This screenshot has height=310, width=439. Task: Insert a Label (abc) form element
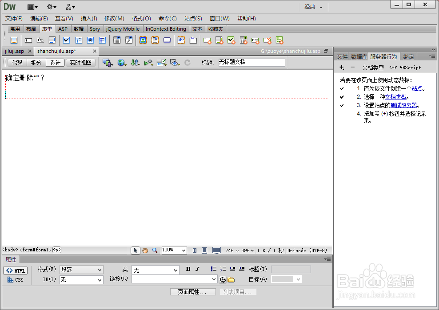coord(181,40)
